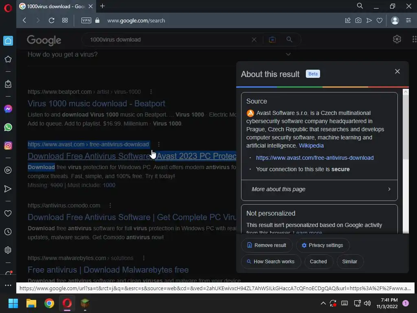Reload the current page
Viewport: 417px width, 313px height.
click(52, 20)
